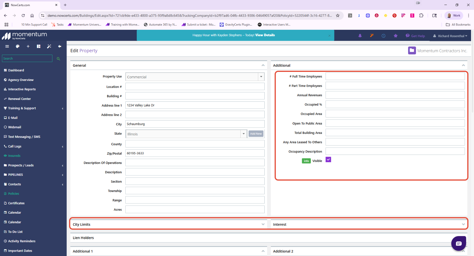The image size is (474, 256).
Task: Uncheck the Visible checkbox
Action: pos(328,160)
